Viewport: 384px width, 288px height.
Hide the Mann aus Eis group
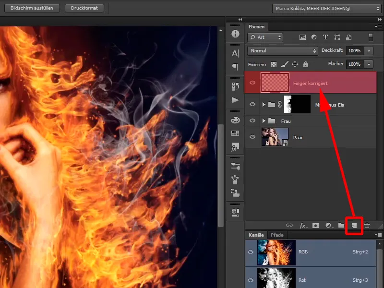(252, 104)
